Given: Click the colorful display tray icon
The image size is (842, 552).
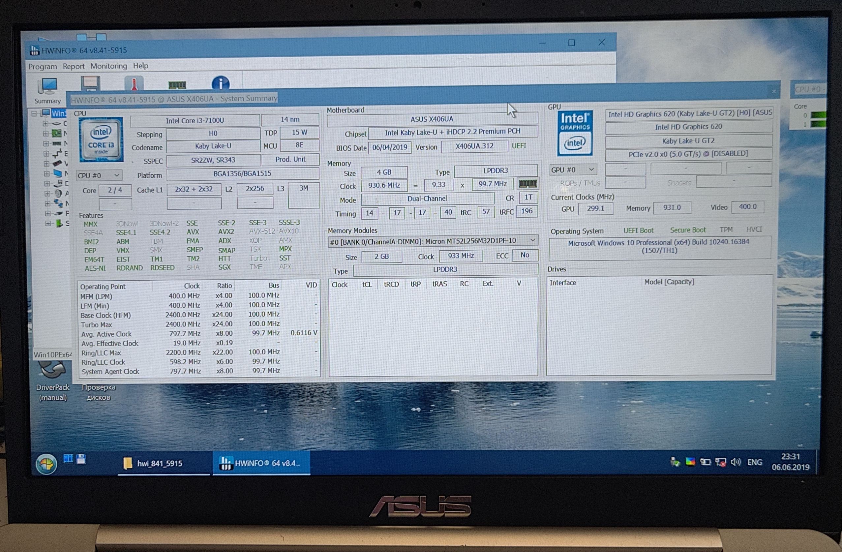Looking at the screenshot, I should click(x=690, y=462).
